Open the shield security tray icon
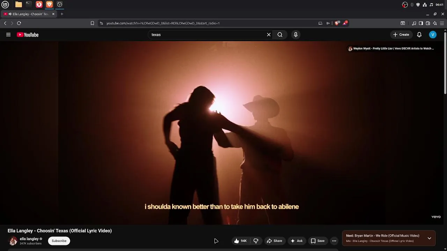This screenshot has width=447, height=251. click(x=418, y=5)
